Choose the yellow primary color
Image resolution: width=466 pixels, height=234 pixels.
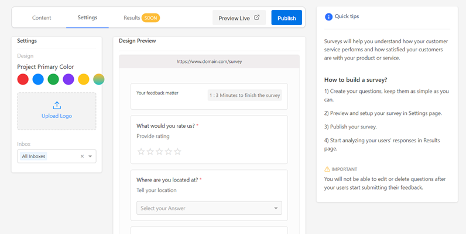pos(84,79)
